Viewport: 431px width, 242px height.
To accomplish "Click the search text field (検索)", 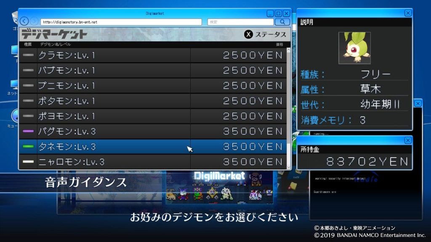I will [x=240, y=22].
